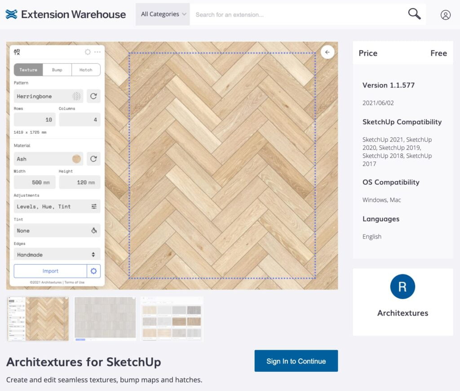Click the refresh icon next to Ash

tap(93, 159)
